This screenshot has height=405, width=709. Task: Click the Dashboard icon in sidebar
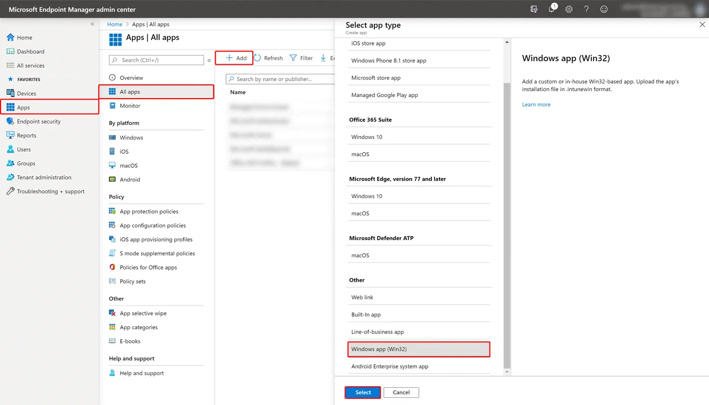10,52
